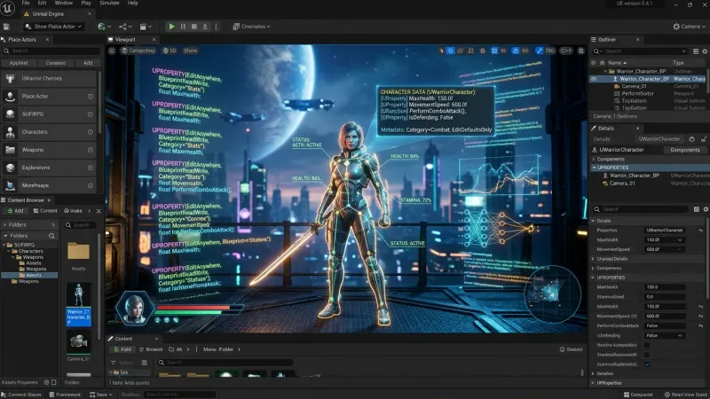The image size is (710, 399).
Task: Toggle visibility eye of selected Warrior_Character_BP row
Action: coord(594,79)
